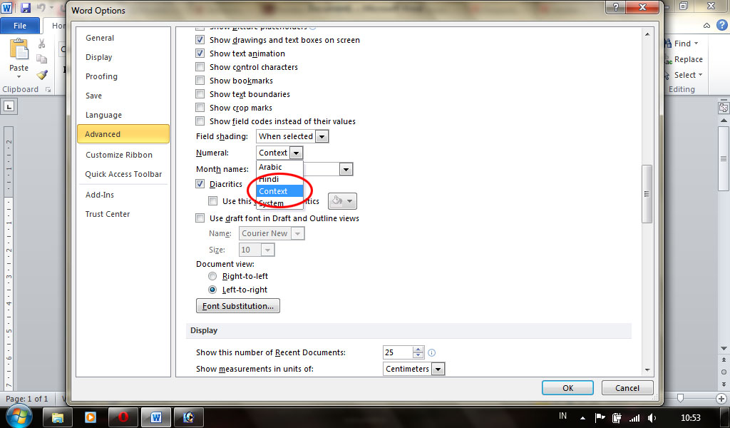The width and height of the screenshot is (730, 428).
Task: Expand the measurement units Centimeters dropdown
Action: click(x=438, y=369)
